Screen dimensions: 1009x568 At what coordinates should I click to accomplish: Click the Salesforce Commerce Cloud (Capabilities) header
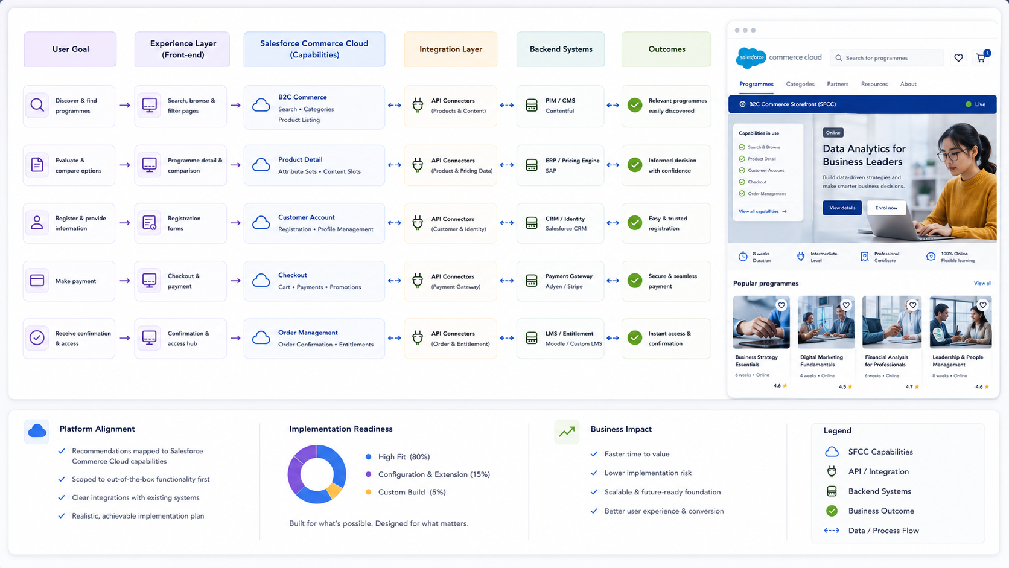314,49
